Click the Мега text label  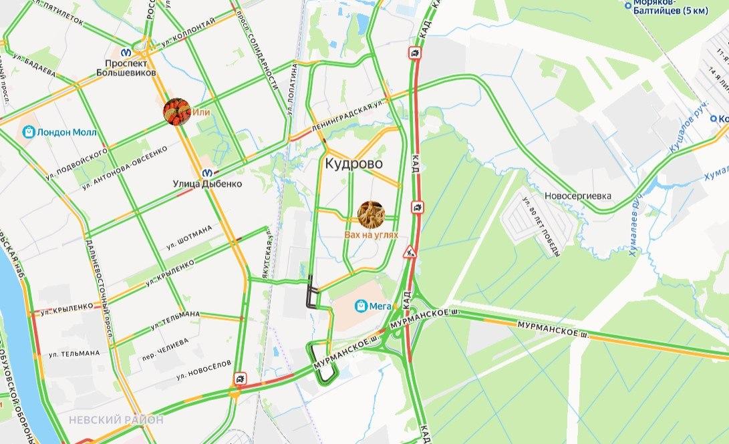380,306
